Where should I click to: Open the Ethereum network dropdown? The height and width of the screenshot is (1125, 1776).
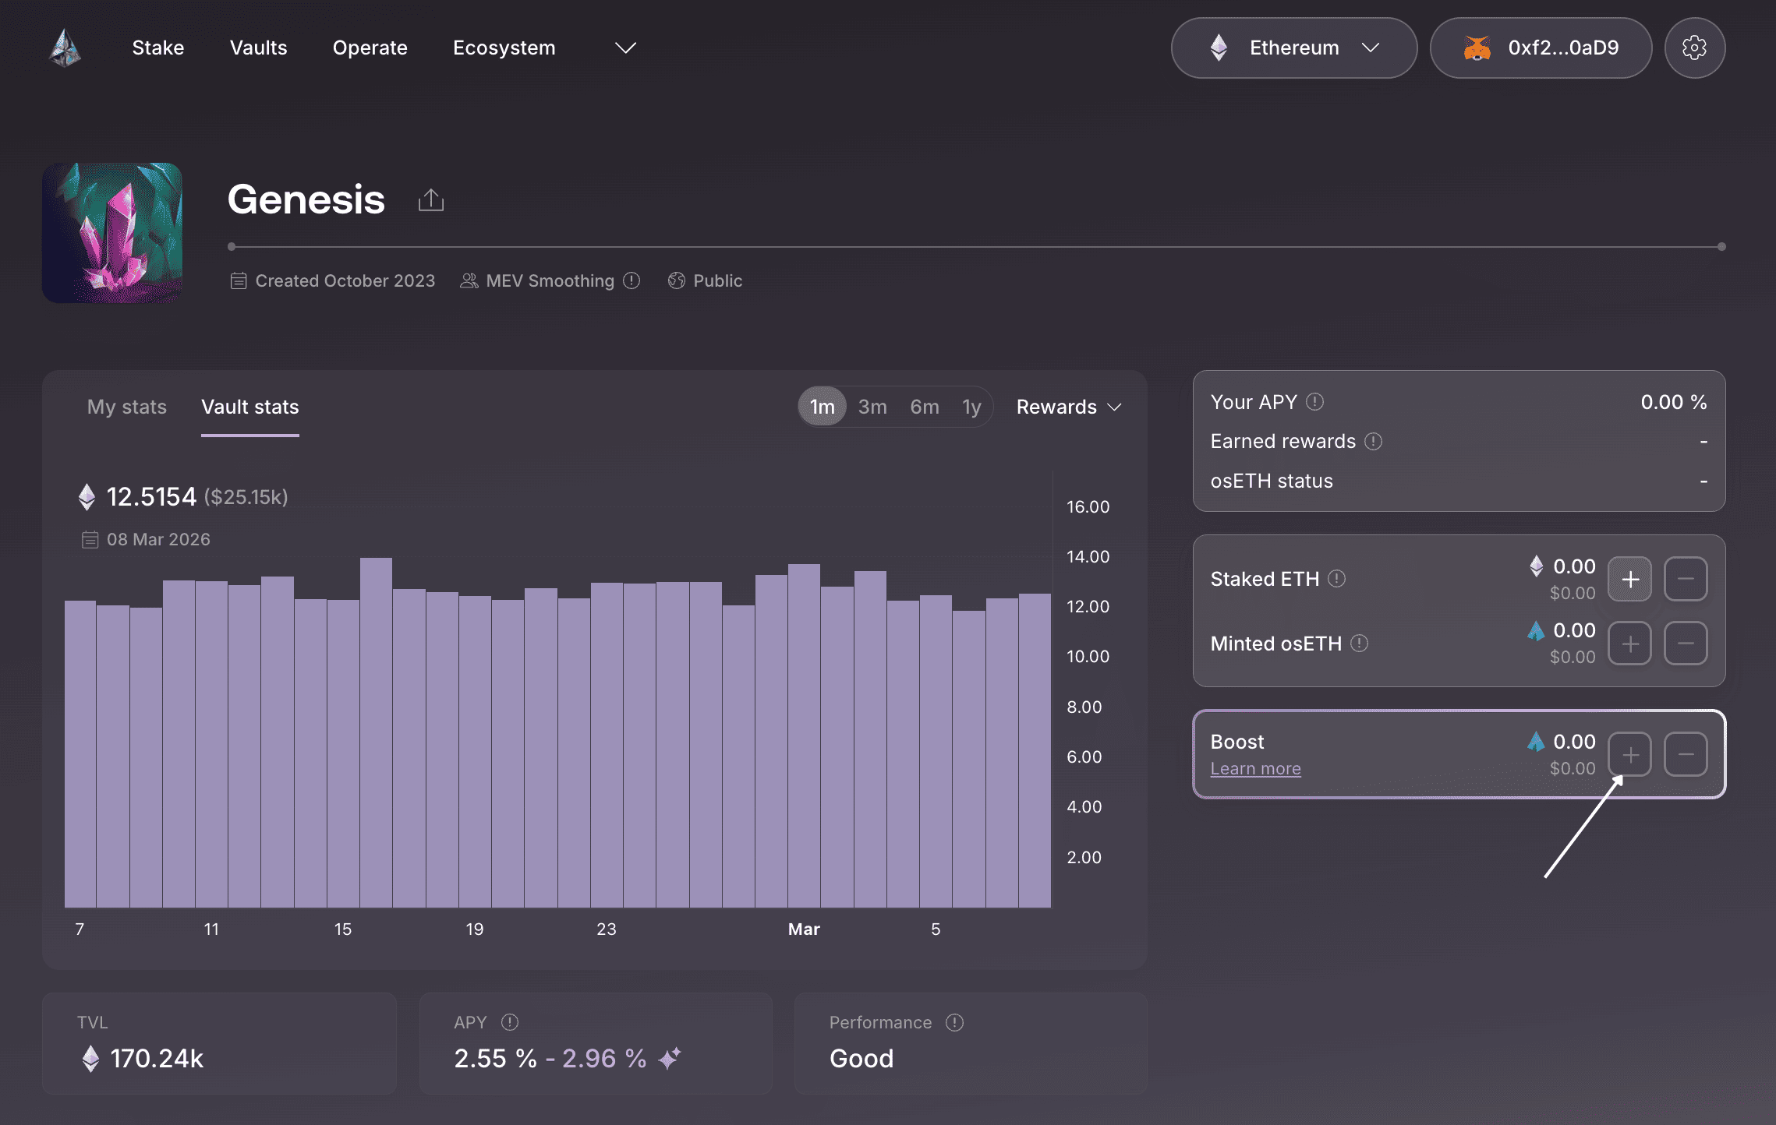tap(1293, 48)
